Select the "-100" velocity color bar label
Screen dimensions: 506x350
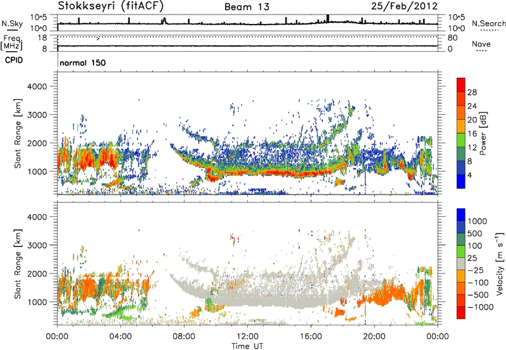(x=478, y=282)
